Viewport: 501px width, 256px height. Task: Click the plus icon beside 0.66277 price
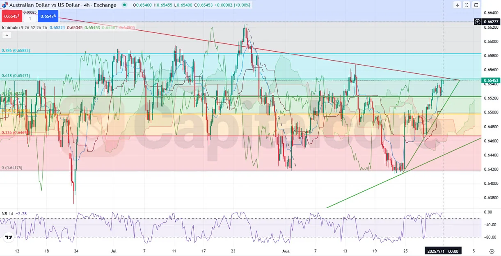(x=478, y=22)
